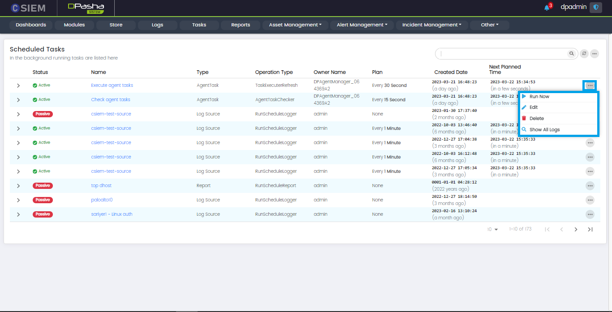Image resolution: width=612 pixels, height=312 pixels.
Task: Select Run Now from context menu
Action: tap(539, 97)
